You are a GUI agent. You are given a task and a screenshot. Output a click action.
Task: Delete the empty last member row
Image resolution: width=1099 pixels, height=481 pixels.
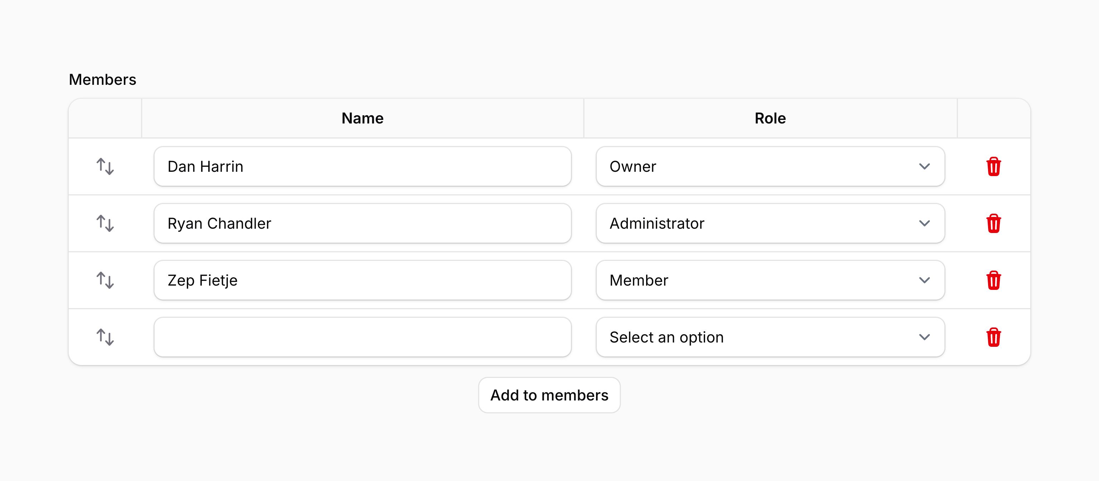click(993, 337)
